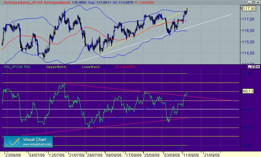
Task: Maximize the BollinguerBands_JPYUS chart pane
Action: 253,3
